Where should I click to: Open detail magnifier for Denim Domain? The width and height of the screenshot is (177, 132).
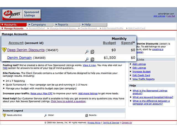pos(87,59)
